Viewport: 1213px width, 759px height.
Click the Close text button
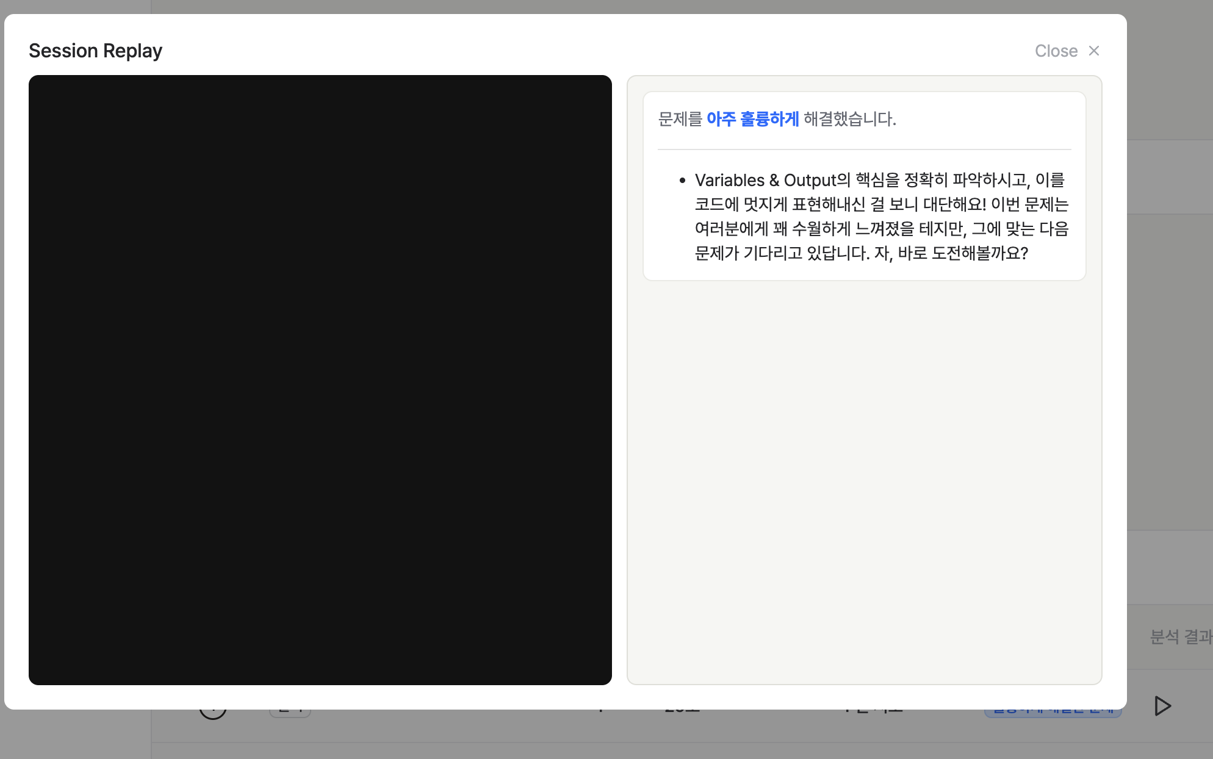click(x=1056, y=51)
